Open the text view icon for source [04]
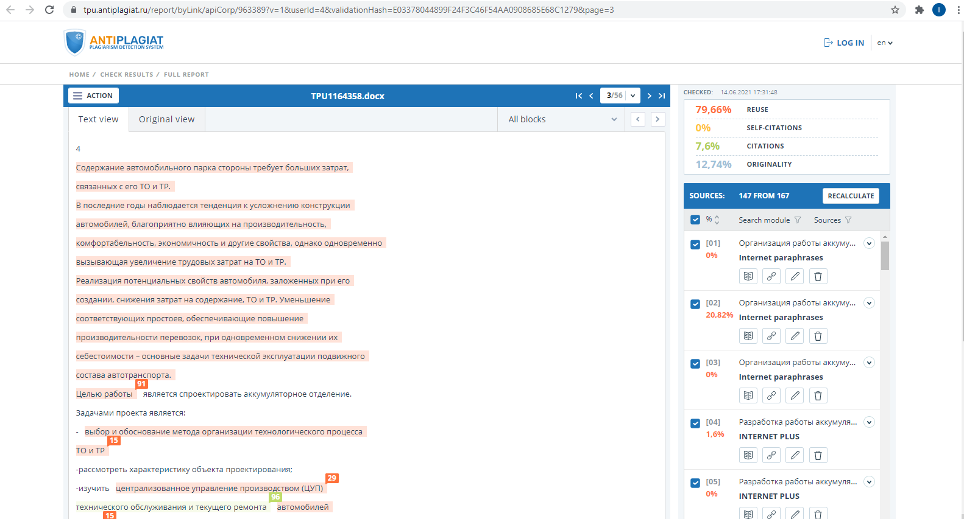964x519 pixels. pos(748,456)
